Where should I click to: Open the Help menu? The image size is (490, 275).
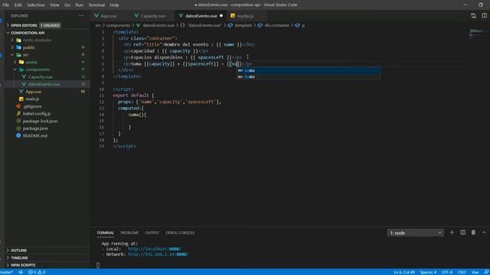[114, 5]
